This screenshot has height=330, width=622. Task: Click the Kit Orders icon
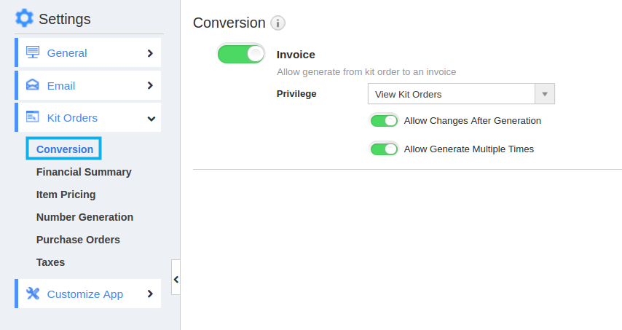(x=33, y=117)
